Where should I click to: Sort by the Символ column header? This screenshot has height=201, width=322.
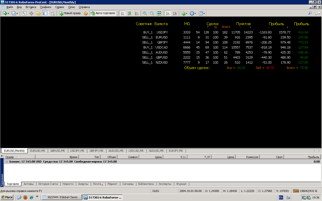point(128,157)
